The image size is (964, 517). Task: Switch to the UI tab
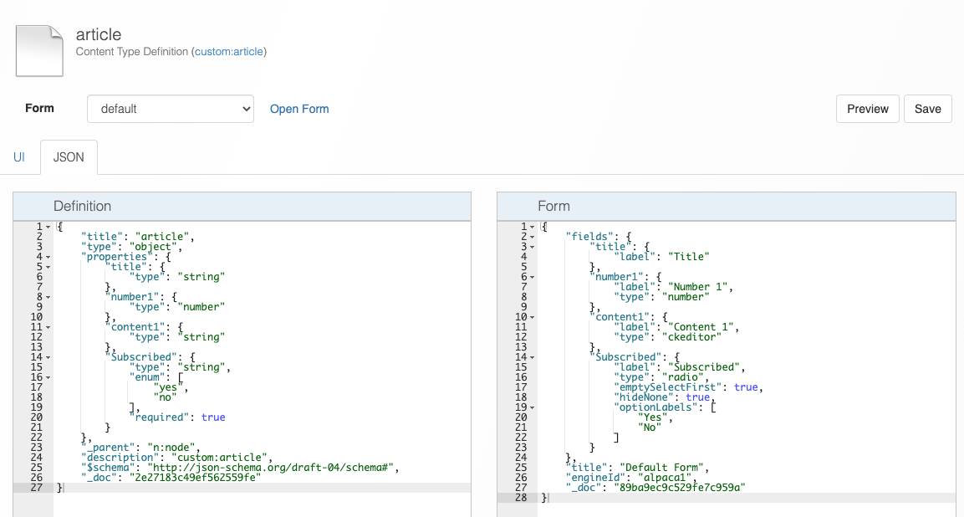click(x=19, y=157)
